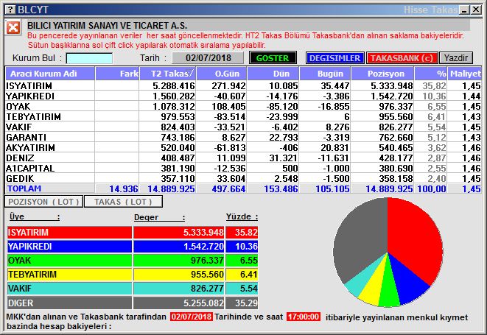The width and height of the screenshot is (487, 335).
Task: Sort by Fark column header
Action: point(117,74)
